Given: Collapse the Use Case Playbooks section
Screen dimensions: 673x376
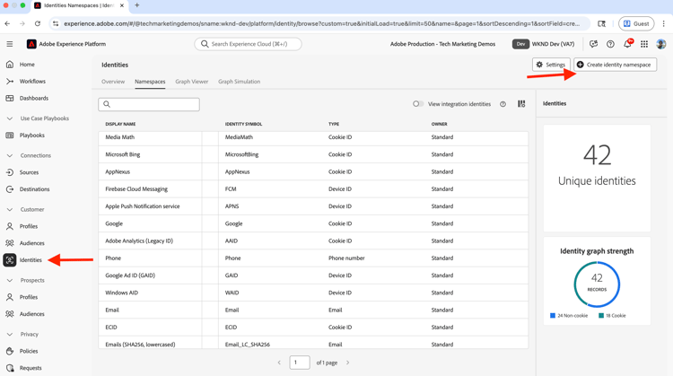Looking at the screenshot, I should pos(10,118).
